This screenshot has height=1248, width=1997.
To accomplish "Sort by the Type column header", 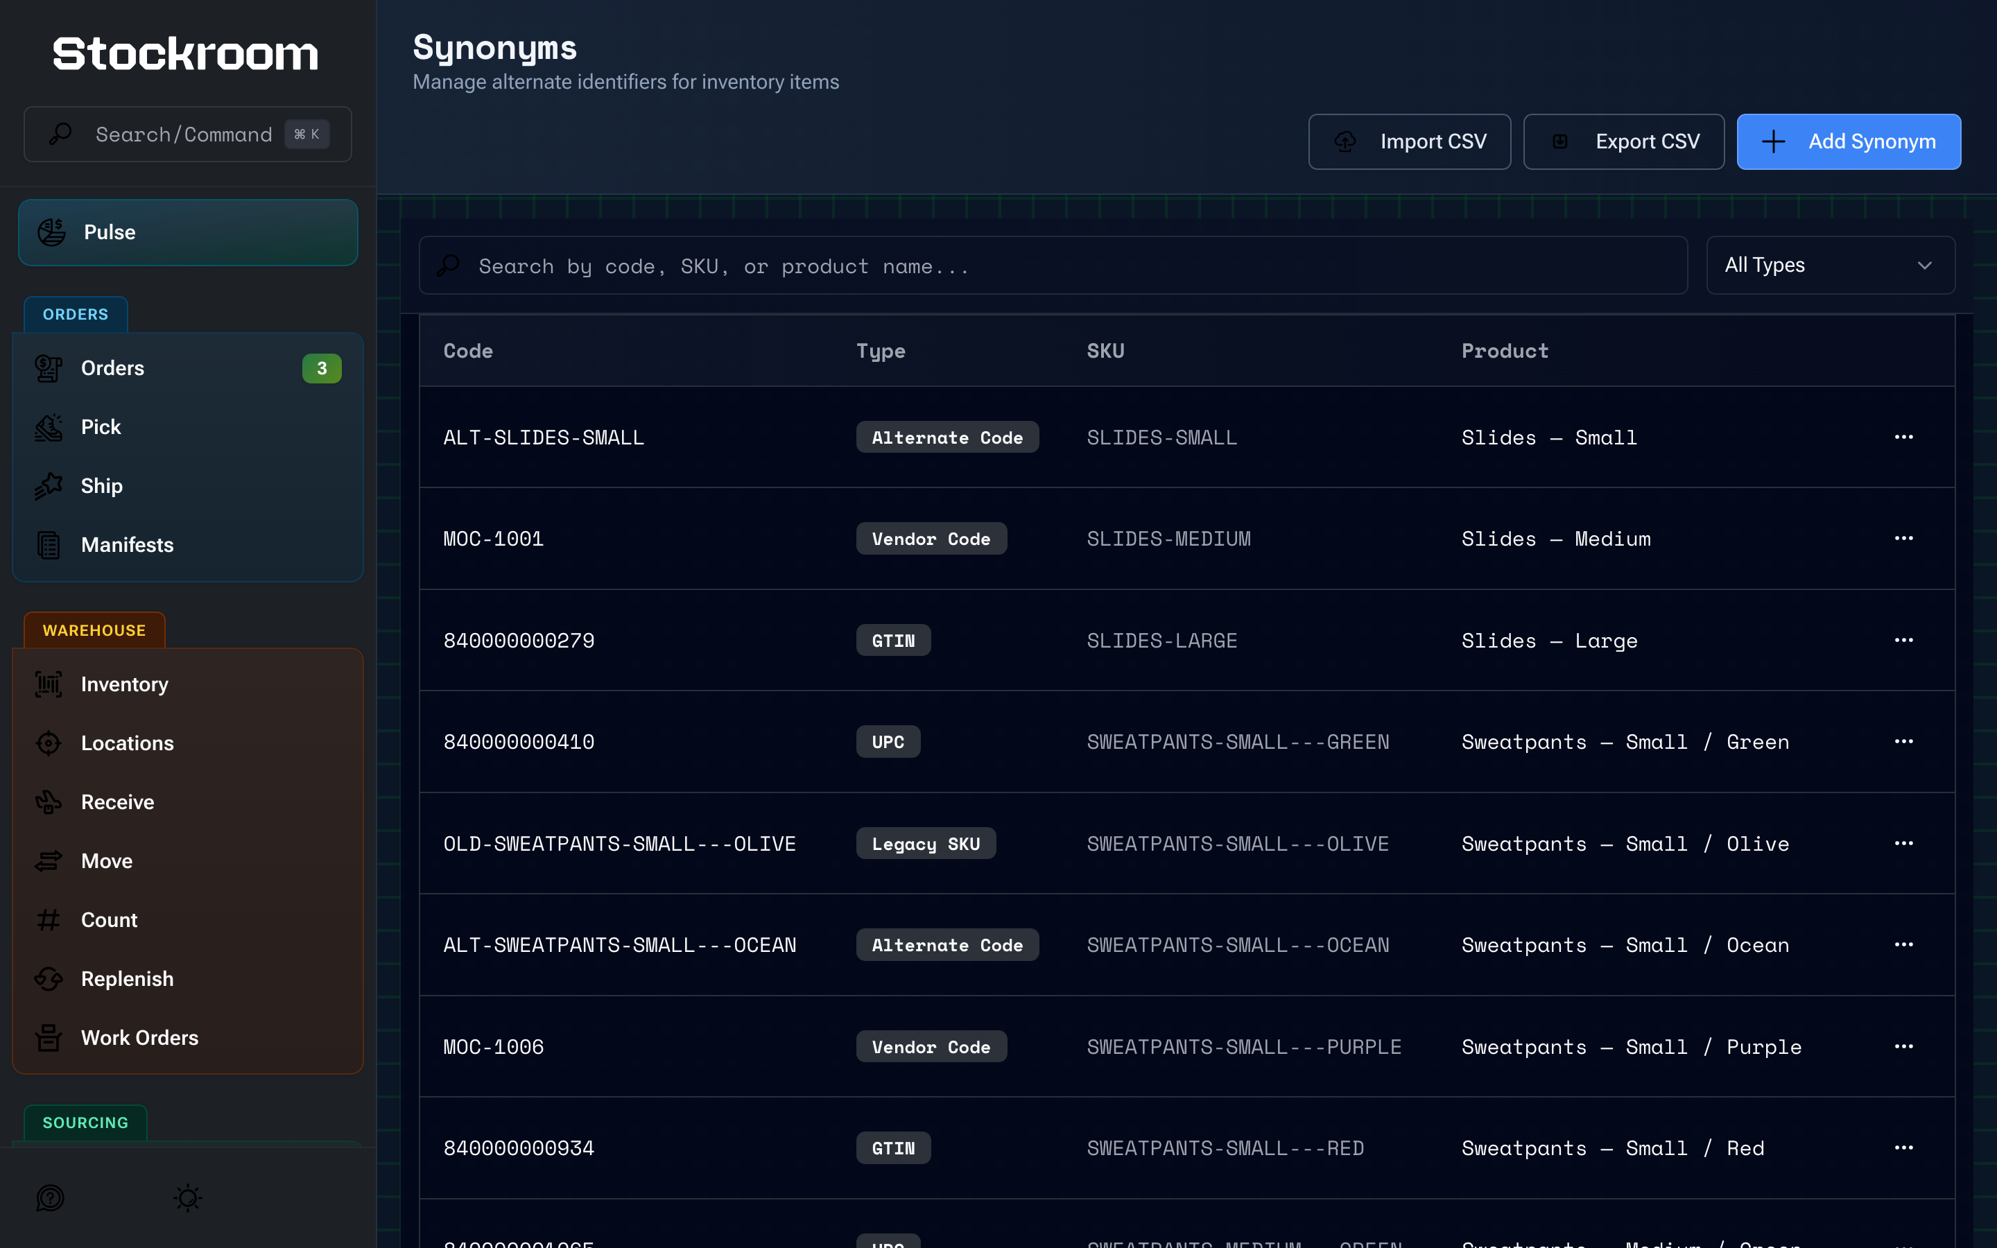I will click(881, 351).
